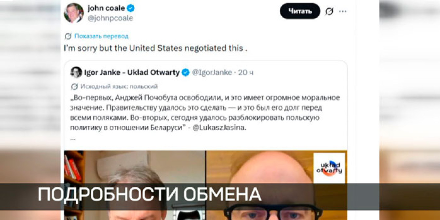The height and width of the screenshot is (220, 440).
Task: Open the john coale display name
Action: point(106,8)
